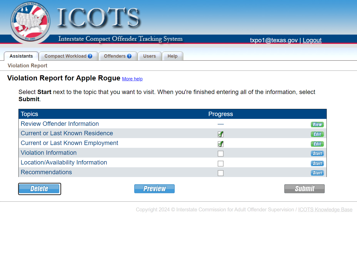
Task: Log out via the Logout link
Action: (x=312, y=40)
